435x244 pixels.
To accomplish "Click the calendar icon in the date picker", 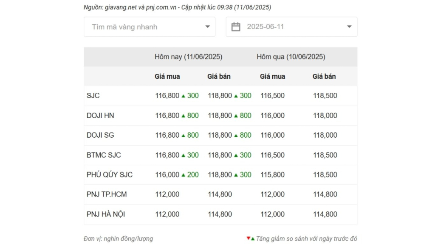I will coord(236,27).
